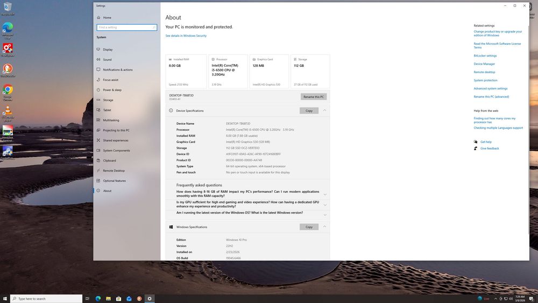This screenshot has width=538, height=303.
Task: Open the Mail app from the taskbar
Action: coord(129,299)
